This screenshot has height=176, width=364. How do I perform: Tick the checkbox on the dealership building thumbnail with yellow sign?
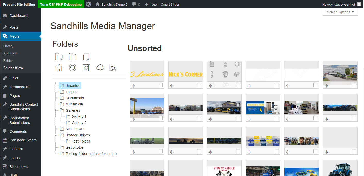click(x=354, y=85)
